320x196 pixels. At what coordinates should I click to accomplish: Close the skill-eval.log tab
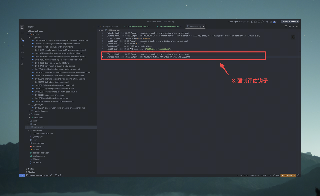point(203,26)
